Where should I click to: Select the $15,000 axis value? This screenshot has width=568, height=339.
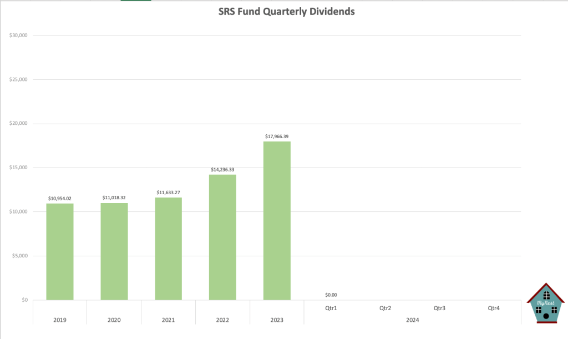coord(19,168)
